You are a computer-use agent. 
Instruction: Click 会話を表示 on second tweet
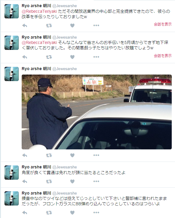(x=163, y=56)
